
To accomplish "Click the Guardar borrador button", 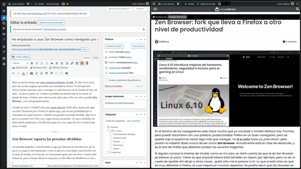I will coord(114,46).
